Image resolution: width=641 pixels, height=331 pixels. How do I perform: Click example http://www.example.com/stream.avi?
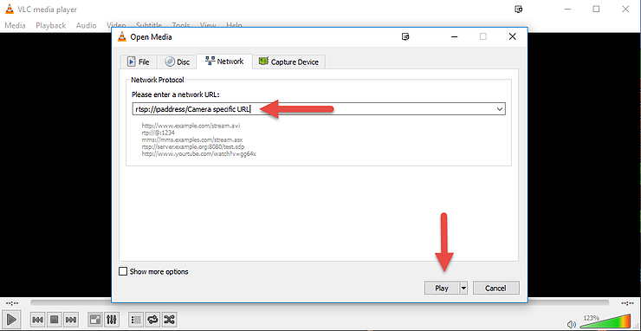191,126
